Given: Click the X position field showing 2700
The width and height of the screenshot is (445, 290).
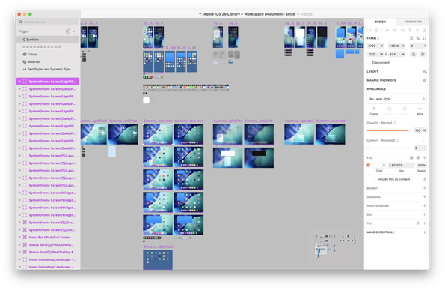Looking at the screenshot, I should pyautogui.click(x=375, y=46).
